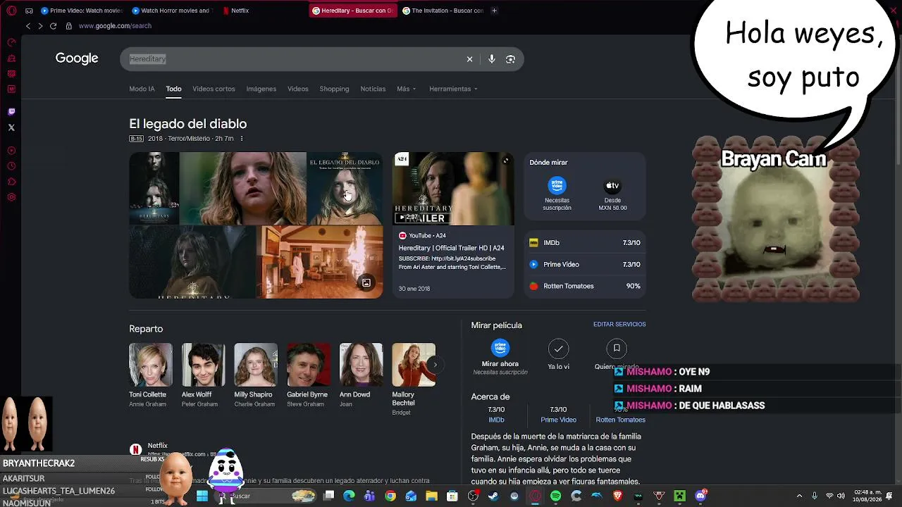
Task: Open Hereditary Official Trailer YouTube link
Action: (451, 248)
